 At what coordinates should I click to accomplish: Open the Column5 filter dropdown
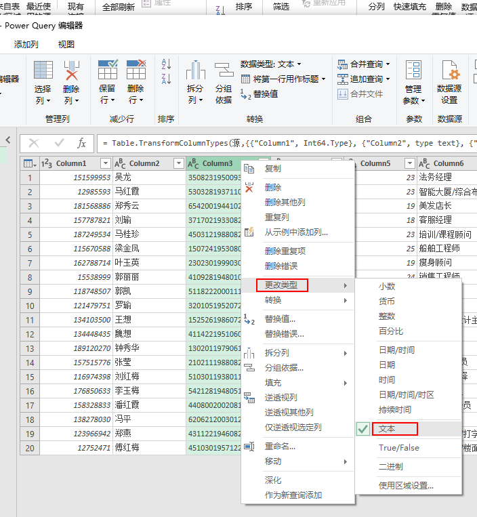click(x=410, y=163)
